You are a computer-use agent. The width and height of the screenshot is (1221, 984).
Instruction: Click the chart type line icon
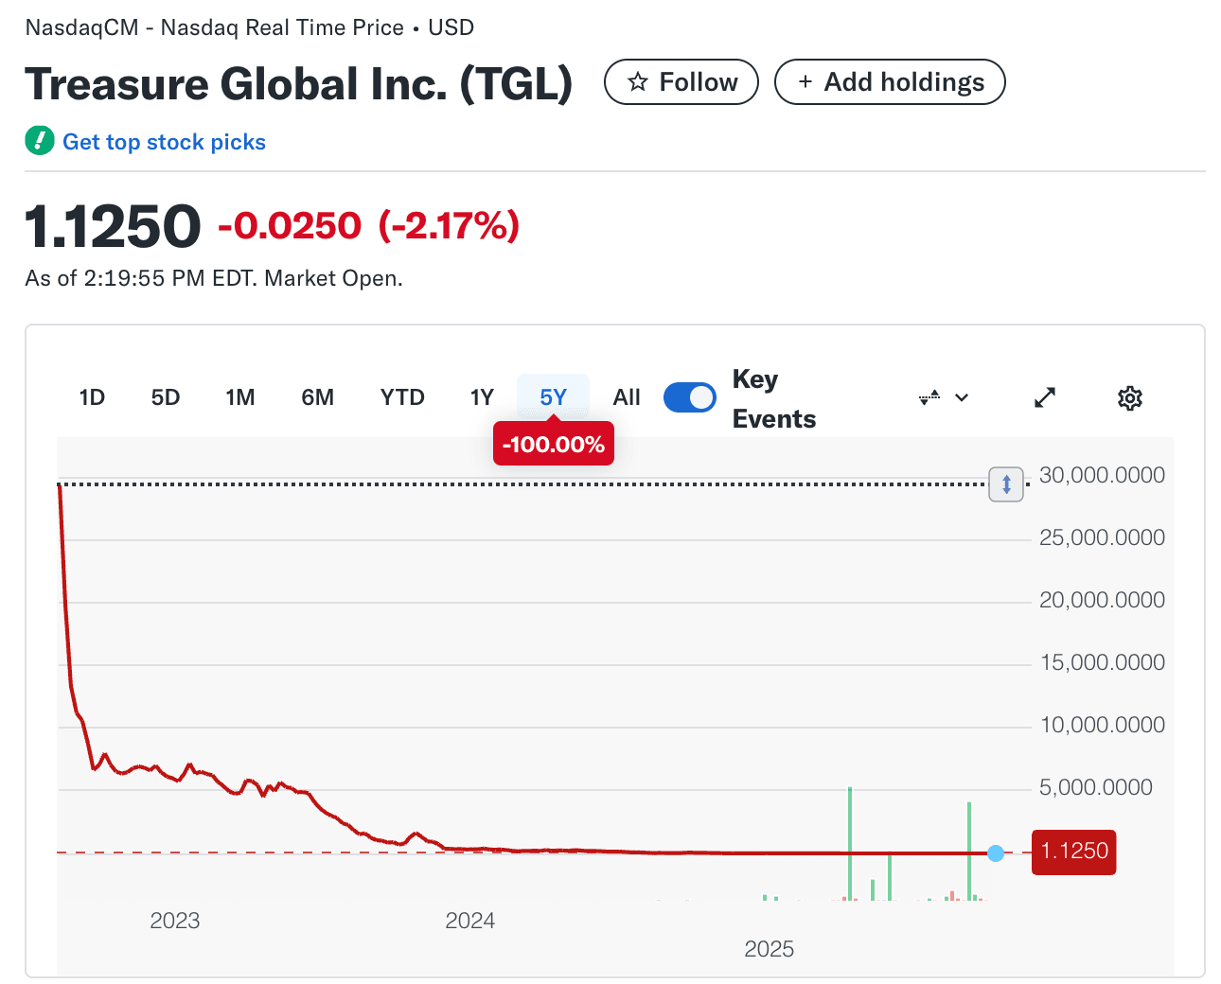click(x=929, y=397)
